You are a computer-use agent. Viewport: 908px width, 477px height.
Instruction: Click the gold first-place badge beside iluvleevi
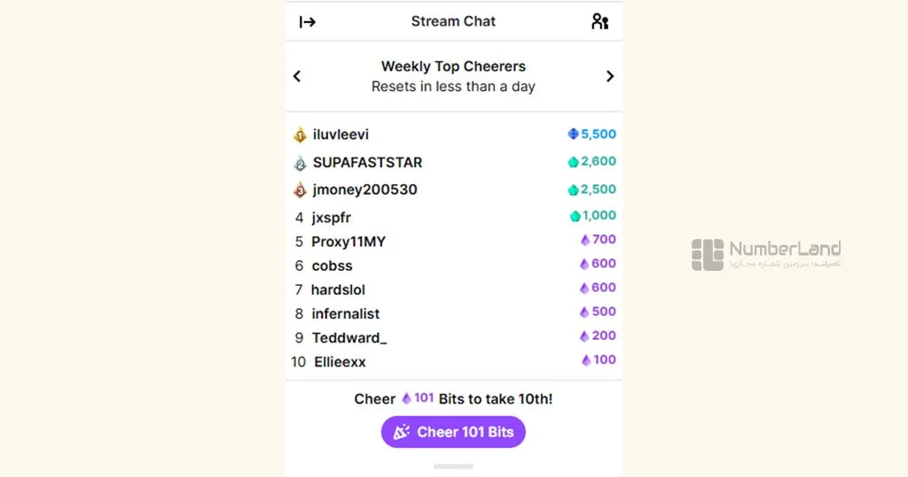click(x=300, y=135)
